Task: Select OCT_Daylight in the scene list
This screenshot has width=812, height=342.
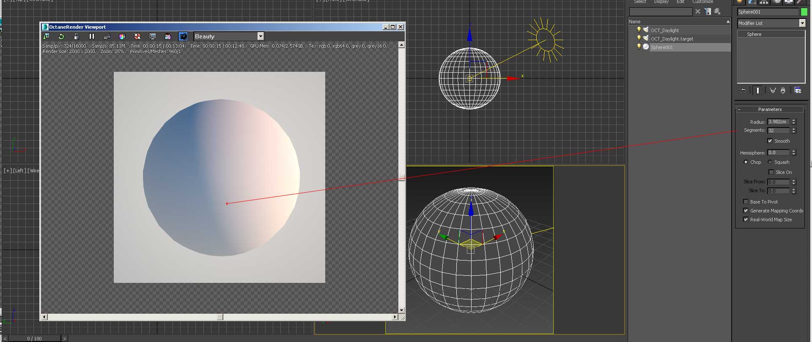Action: pos(665,30)
